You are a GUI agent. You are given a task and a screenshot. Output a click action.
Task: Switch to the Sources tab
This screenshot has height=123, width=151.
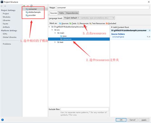coord(54,13)
